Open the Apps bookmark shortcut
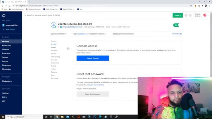212x119 pixels. click(x=4, y=9)
